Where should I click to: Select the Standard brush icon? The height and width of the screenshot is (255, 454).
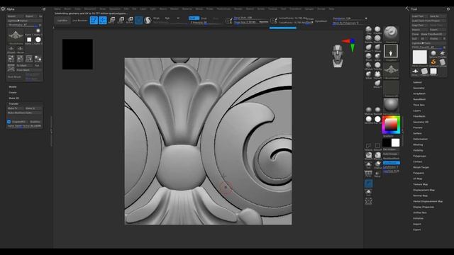pyautogui.click(x=369, y=38)
